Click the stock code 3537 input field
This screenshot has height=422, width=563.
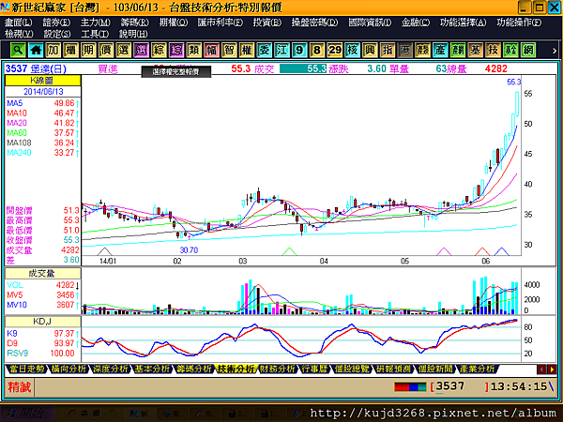pyautogui.click(x=461, y=386)
